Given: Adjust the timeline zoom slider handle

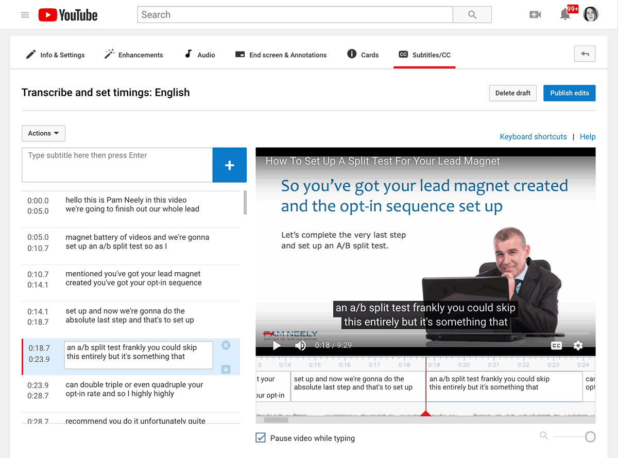Looking at the screenshot, I should (x=590, y=437).
